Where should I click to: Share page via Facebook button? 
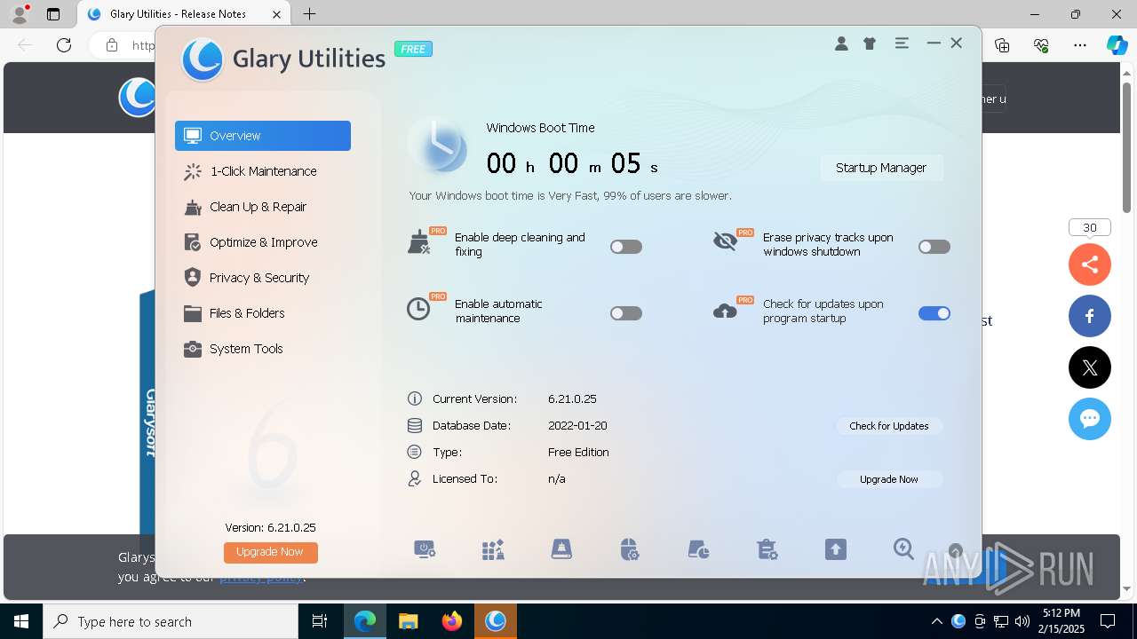1090,316
